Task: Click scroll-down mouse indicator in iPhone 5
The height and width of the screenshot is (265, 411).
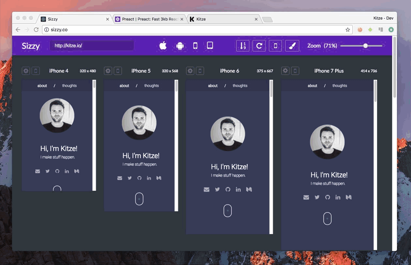Action: coord(139,199)
